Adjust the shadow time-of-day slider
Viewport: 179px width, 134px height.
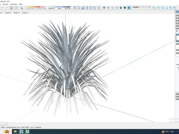(59, 7)
